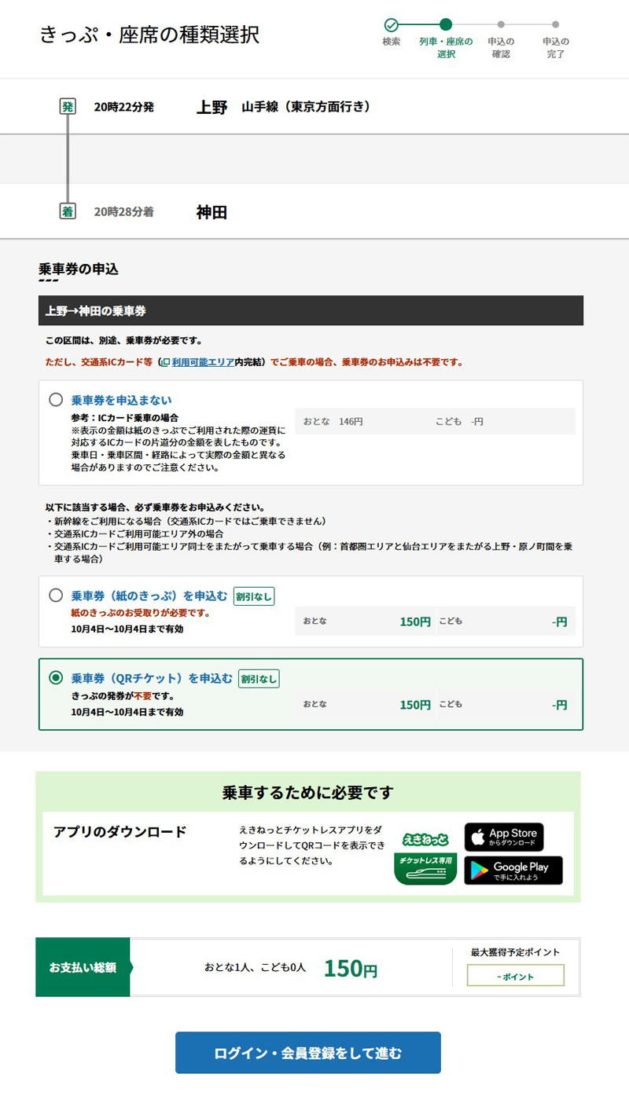Click the 最大獲得予定ポイント points box

click(515, 976)
